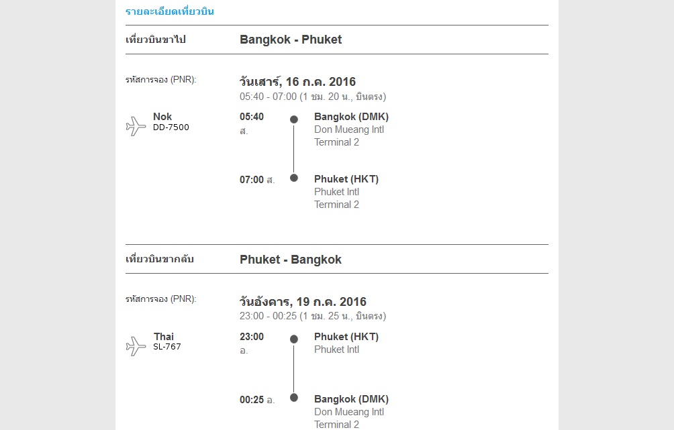The height and width of the screenshot is (430, 674).
Task: Click flight number SL-767
Action: click(x=167, y=347)
